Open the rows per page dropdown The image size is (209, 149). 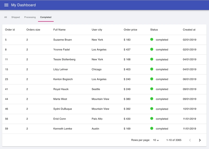(156, 140)
